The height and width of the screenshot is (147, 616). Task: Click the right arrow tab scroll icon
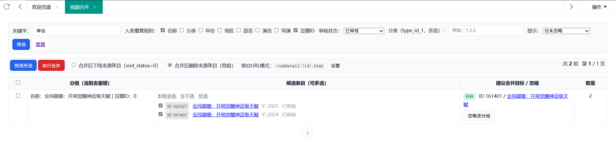pyautogui.click(x=571, y=7)
